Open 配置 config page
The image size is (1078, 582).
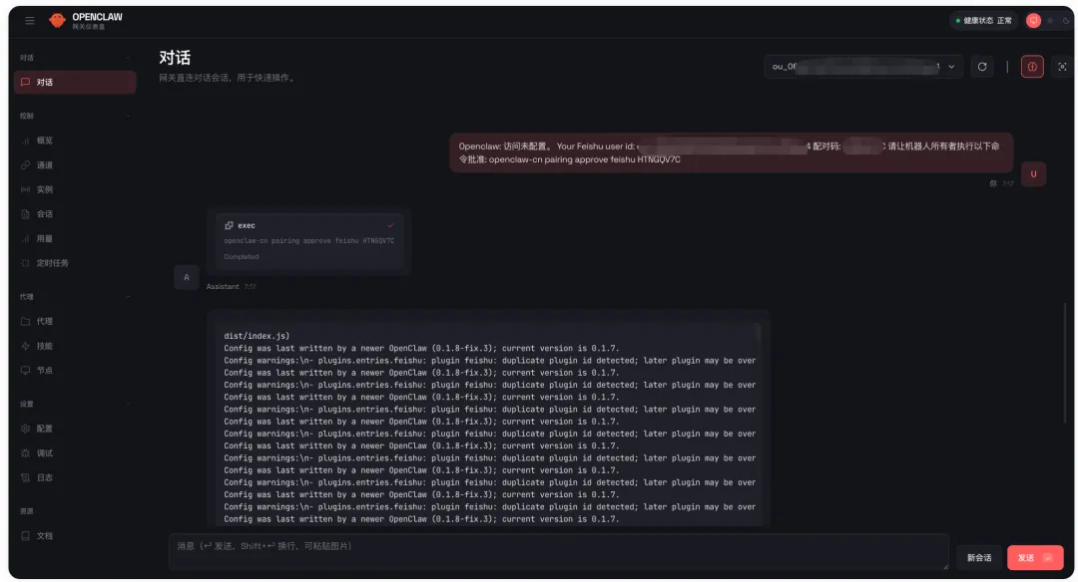pos(75,429)
